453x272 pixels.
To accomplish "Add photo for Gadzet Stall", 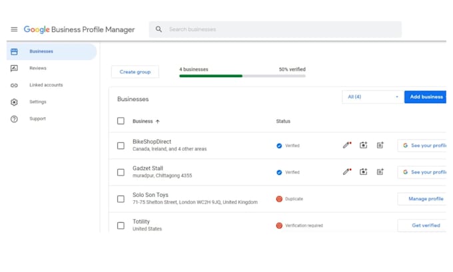I will coord(364,172).
